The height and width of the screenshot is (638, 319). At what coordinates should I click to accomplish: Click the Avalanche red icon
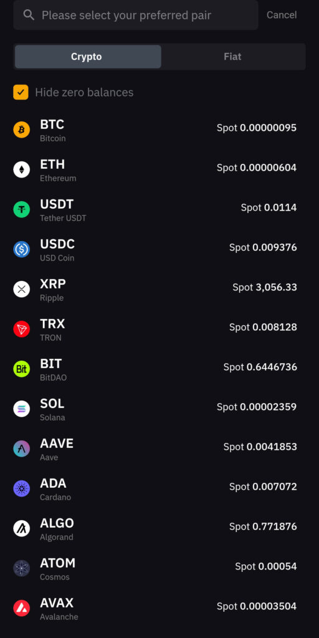(x=22, y=608)
